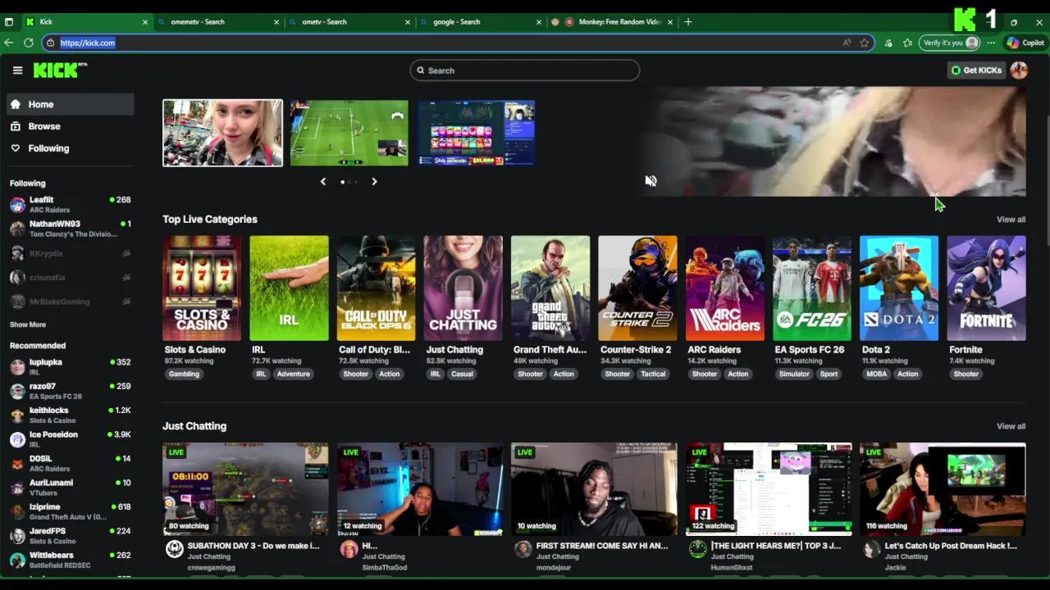Open the Kick sidebar hamburger menu
The height and width of the screenshot is (590, 1050).
[x=17, y=70]
